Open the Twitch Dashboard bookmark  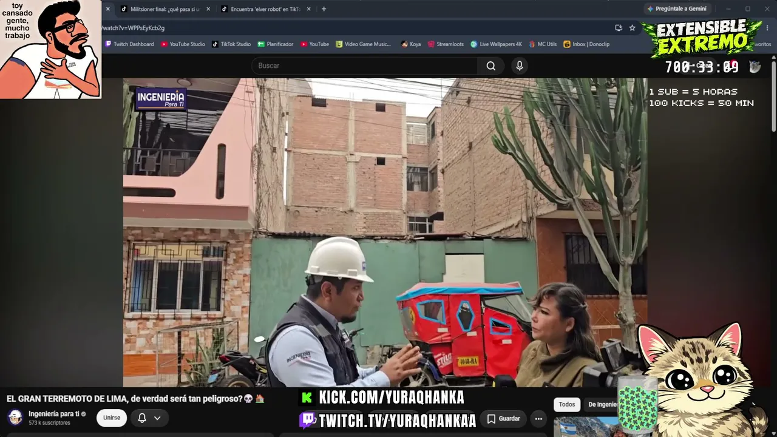pyautogui.click(x=129, y=44)
